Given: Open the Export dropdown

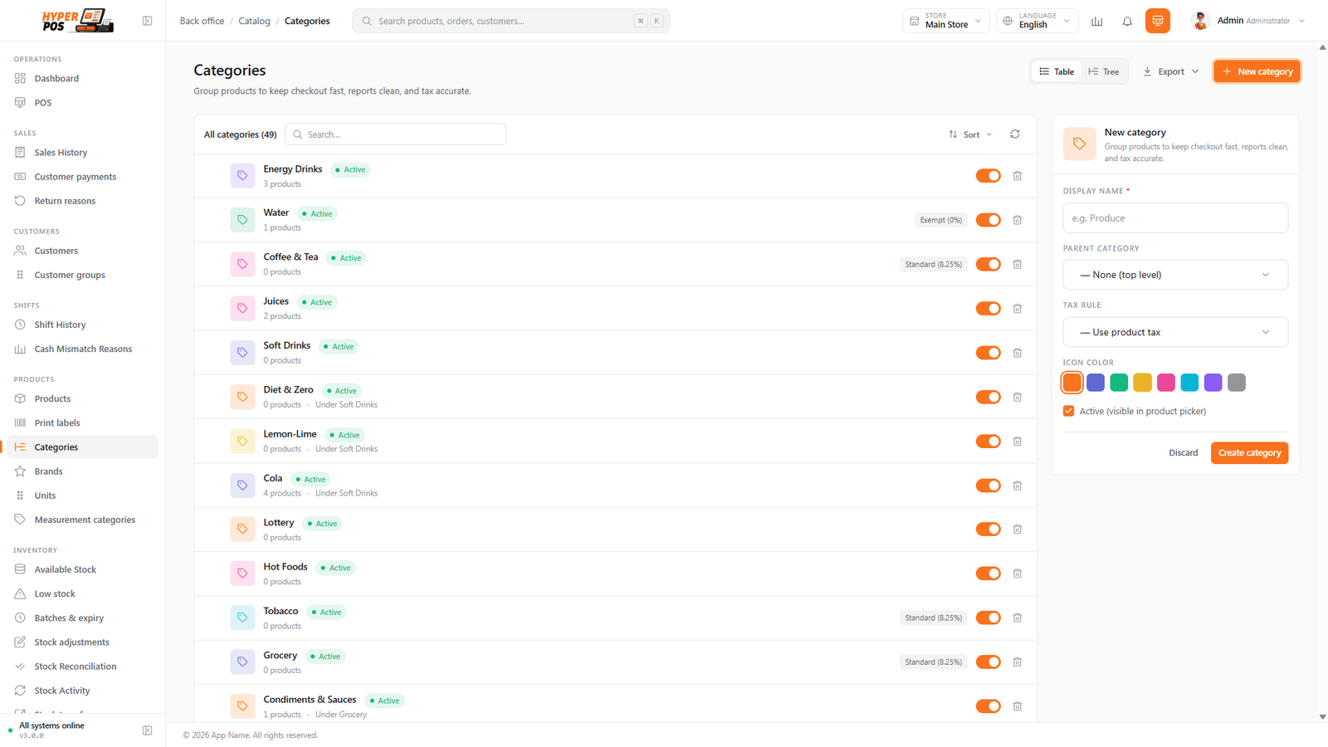Looking at the screenshot, I should pyautogui.click(x=1170, y=71).
